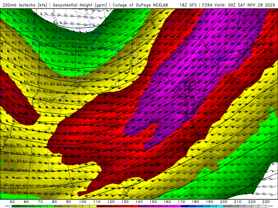
Task: Click the 10620 height contour label
Action: [13, 188]
